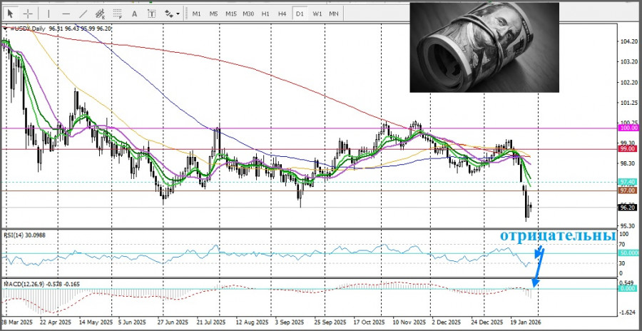
Task: Switch to H1 timeframe
Action: (x=265, y=14)
